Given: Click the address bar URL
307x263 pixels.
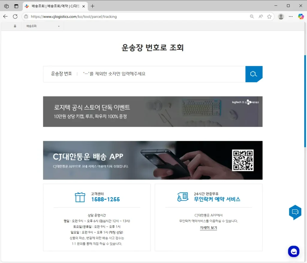Looking at the screenshot, I should coord(74,17).
